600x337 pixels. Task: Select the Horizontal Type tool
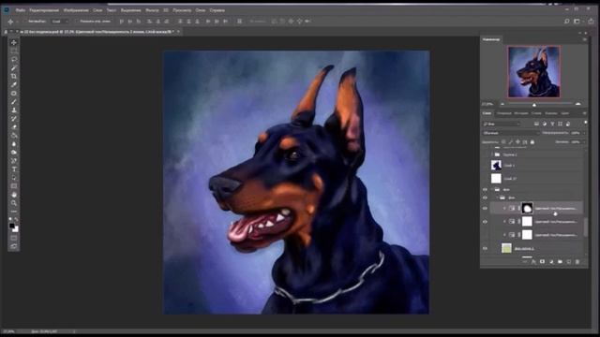pyautogui.click(x=14, y=168)
